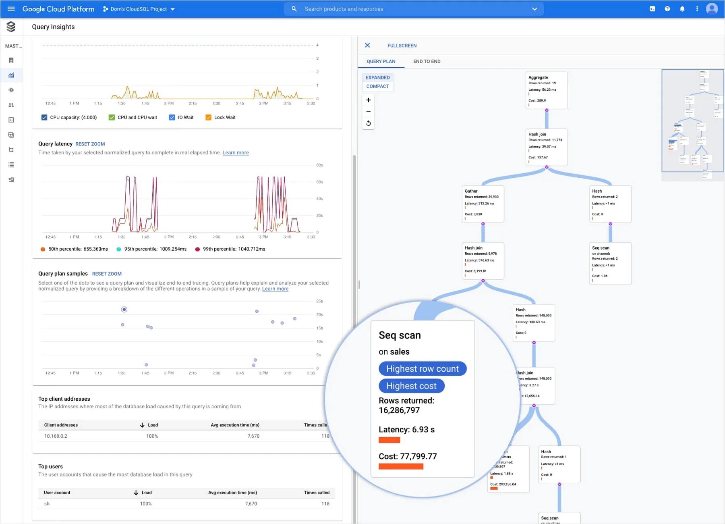
Task: Open the hamburger navigation menu
Action: (x=11, y=8)
